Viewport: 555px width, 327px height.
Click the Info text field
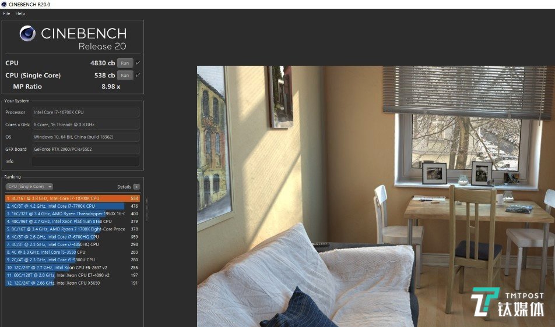[x=86, y=161]
